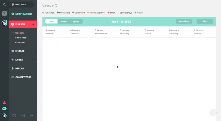
Task: Refresh the calendar with the reload icon
Action: 56,6
